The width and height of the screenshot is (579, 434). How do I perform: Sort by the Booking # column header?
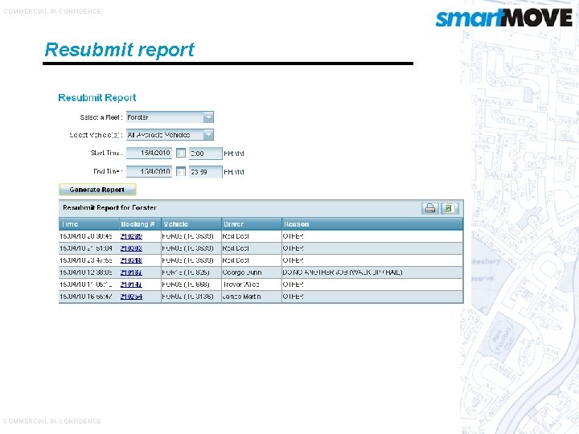click(x=140, y=224)
